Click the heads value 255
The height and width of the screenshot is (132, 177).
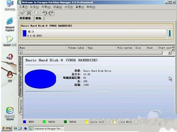pyautogui.click(x=85, y=81)
